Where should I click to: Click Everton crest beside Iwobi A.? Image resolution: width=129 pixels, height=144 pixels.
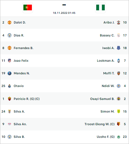click(x=118, y=48)
